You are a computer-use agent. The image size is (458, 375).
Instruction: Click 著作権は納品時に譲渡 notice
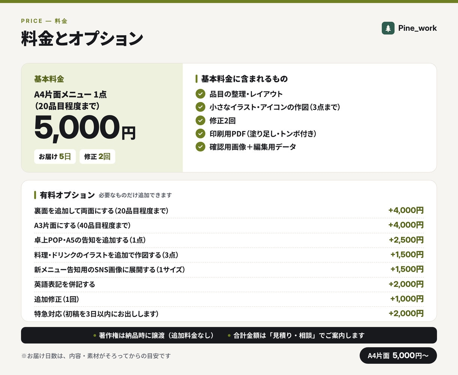coord(156,336)
